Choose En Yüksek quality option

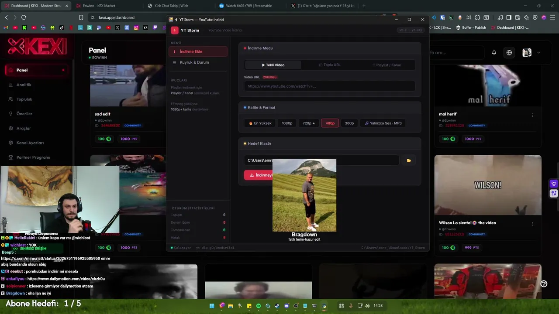point(260,123)
